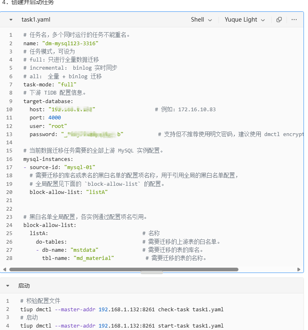
Task: Click the horizontal scrollbar of task1.yaml
Action: click(x=124, y=269)
